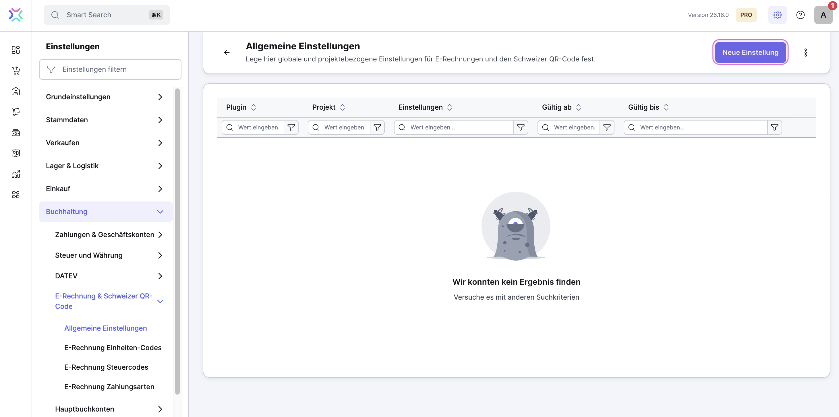Open the three-dot more options menu
This screenshot has width=839, height=417.
[x=805, y=53]
